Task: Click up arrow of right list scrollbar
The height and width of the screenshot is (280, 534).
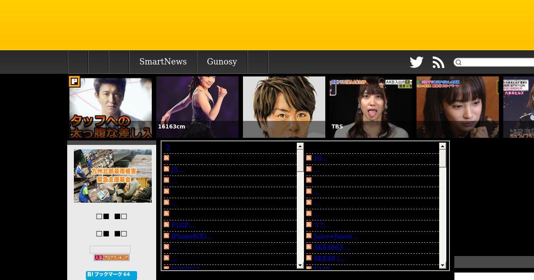Action: point(442,146)
